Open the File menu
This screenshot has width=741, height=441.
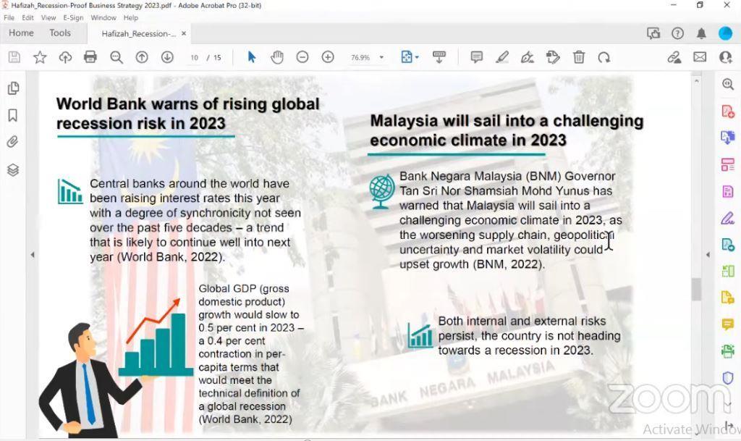9,17
